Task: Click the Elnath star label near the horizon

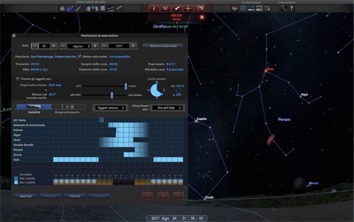Action: pyautogui.click(x=209, y=197)
